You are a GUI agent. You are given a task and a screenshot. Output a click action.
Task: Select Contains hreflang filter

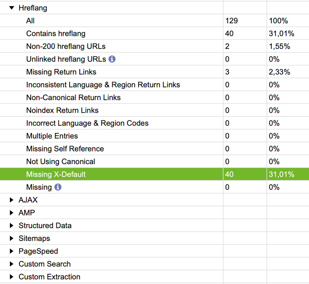(x=56, y=33)
